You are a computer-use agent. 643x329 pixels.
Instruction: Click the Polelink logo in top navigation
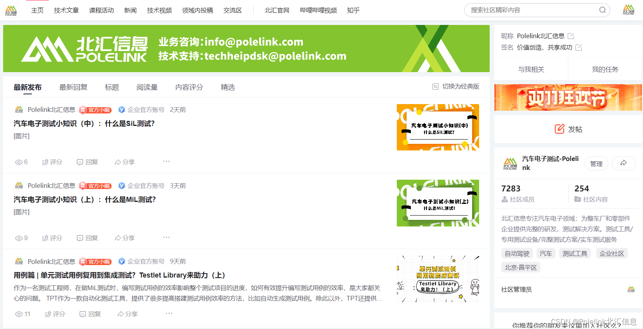click(11, 10)
